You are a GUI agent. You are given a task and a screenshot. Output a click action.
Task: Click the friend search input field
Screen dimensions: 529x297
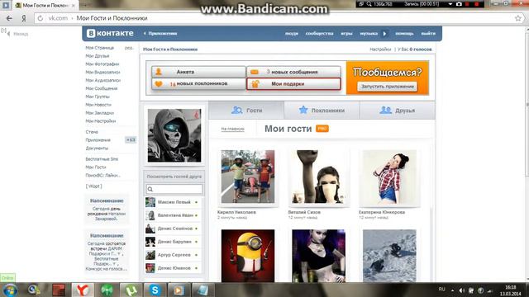tap(174, 189)
